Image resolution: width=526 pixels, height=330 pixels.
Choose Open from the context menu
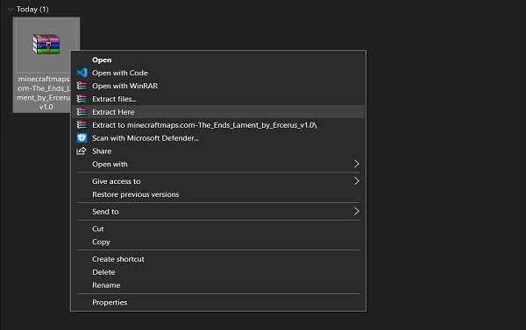(218, 60)
